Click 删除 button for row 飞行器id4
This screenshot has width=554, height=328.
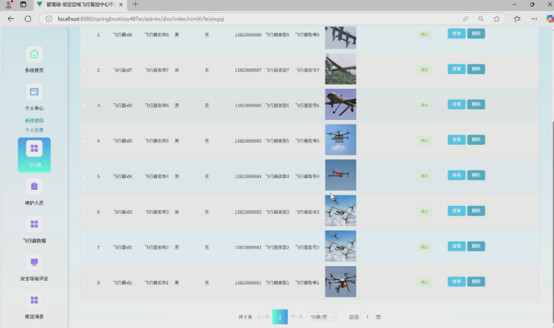(476, 175)
